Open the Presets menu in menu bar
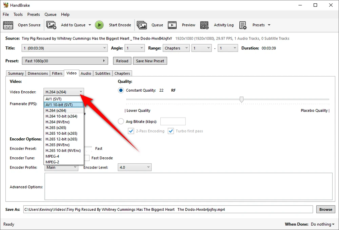This screenshot has height=230, width=339. tap(34, 15)
